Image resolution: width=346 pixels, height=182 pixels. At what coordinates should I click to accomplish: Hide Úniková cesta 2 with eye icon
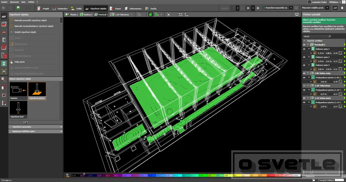point(304,49)
